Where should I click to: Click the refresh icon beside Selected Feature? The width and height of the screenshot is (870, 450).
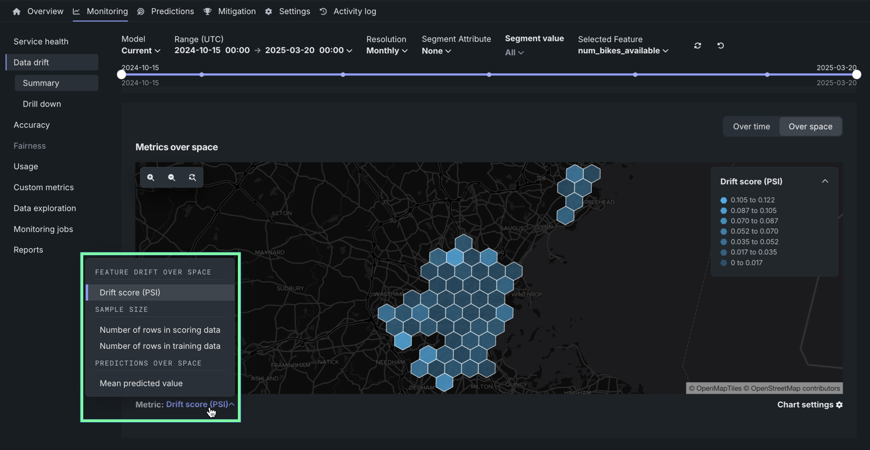[698, 46]
